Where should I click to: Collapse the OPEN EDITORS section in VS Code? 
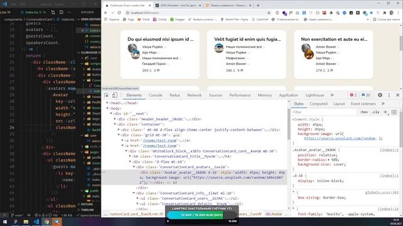[89, 19]
